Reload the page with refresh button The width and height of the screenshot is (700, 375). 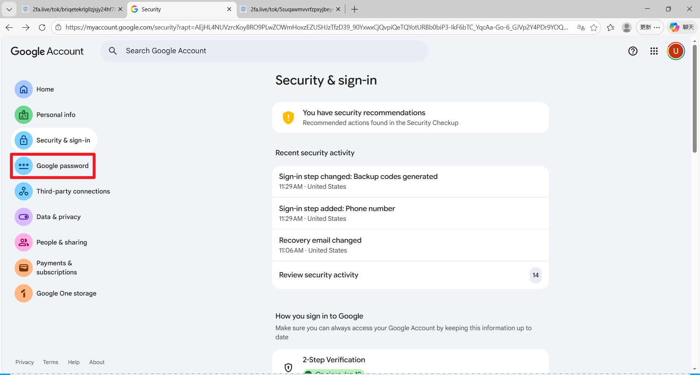point(42,27)
